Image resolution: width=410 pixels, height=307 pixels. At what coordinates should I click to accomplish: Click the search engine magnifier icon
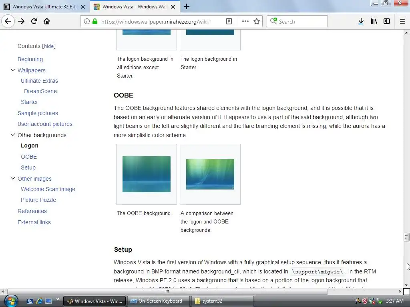click(273, 21)
